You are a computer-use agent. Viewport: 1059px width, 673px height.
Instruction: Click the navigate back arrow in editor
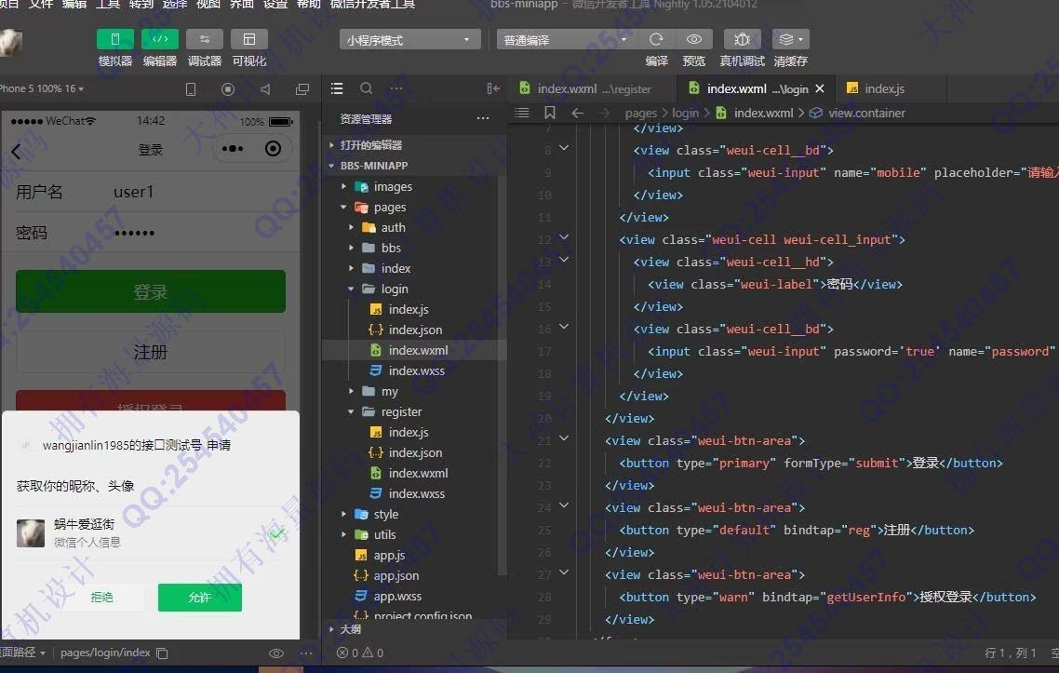pos(578,113)
